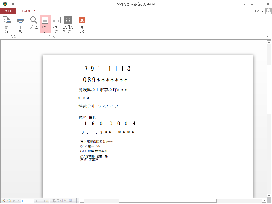This screenshot has width=272, height=204.
Task: Close preview with 閉じる button
Action: coord(82,24)
